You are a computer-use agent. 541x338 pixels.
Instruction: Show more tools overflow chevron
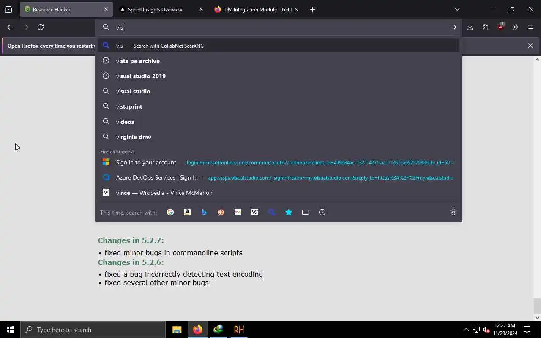click(515, 27)
